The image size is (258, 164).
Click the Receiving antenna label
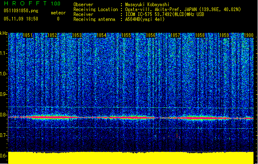tap(94, 19)
